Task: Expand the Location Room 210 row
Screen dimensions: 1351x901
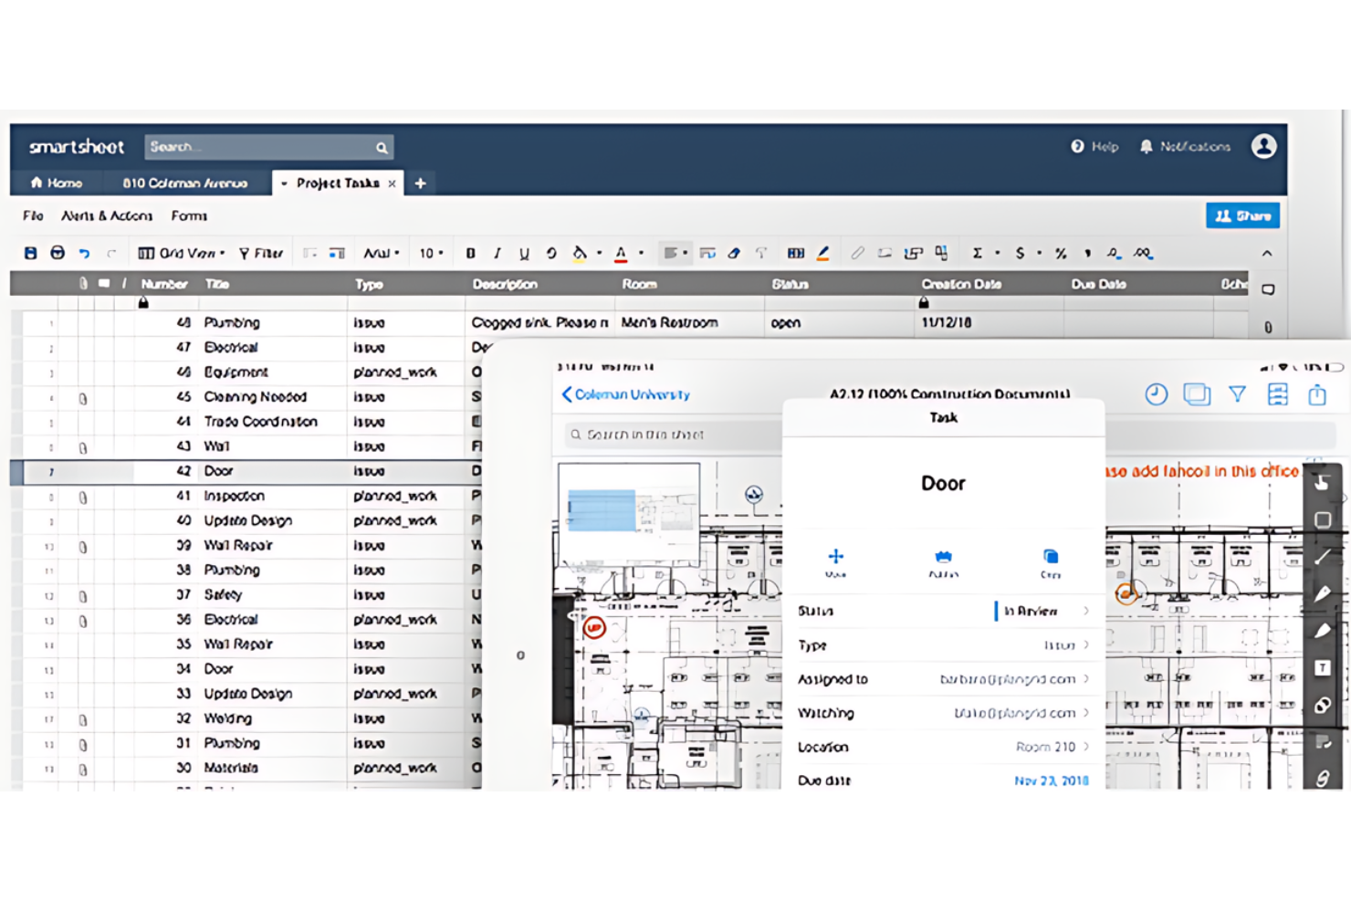Action: (944, 747)
